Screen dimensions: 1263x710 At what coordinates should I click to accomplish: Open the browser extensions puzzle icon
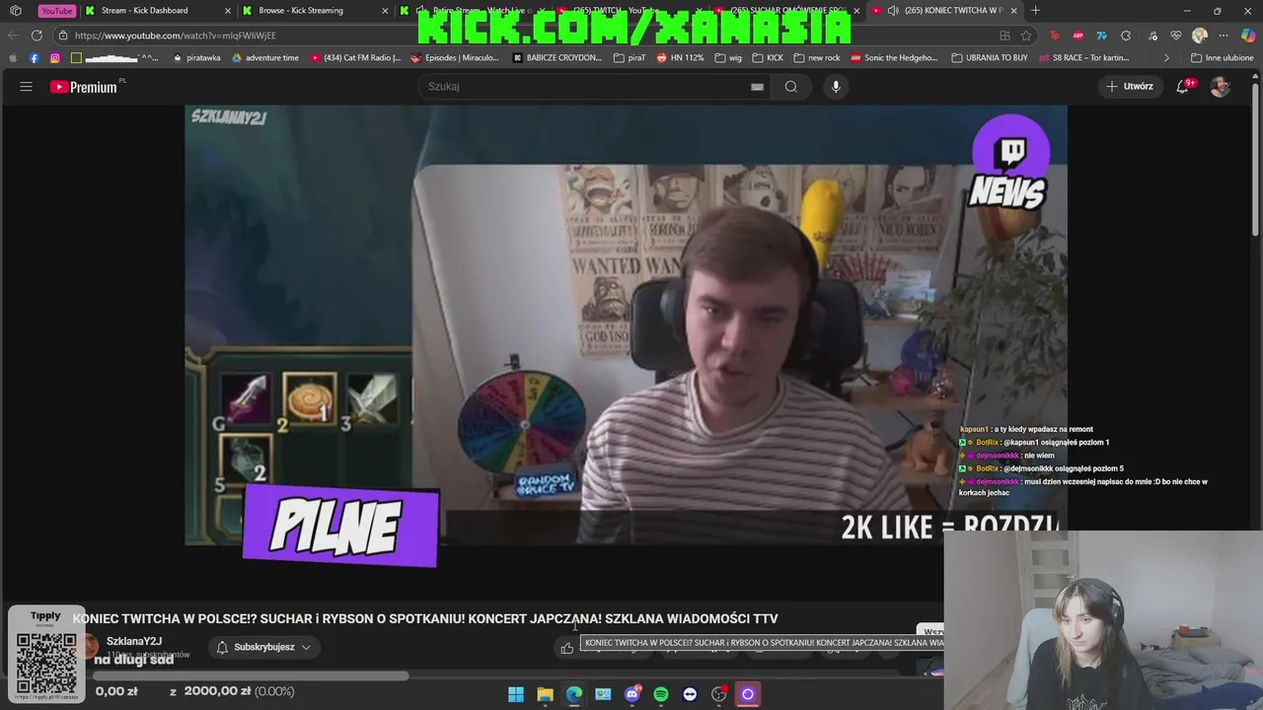[x=1126, y=35]
